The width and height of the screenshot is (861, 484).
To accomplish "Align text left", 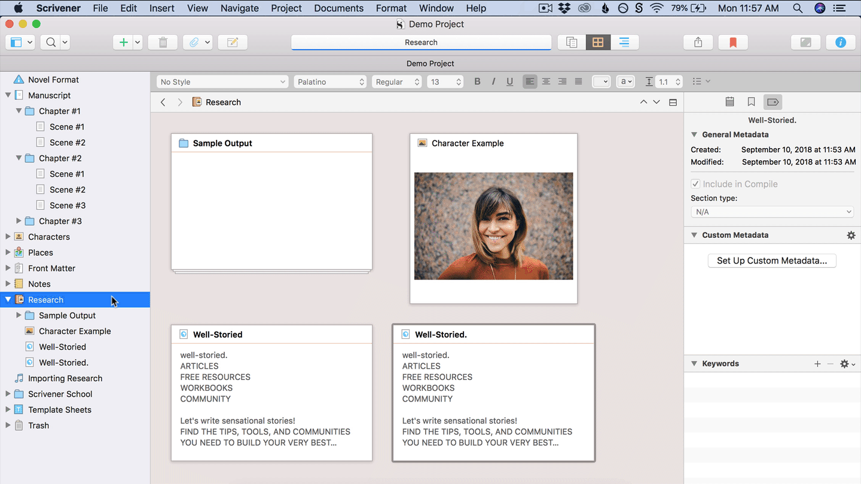I will 530,82.
